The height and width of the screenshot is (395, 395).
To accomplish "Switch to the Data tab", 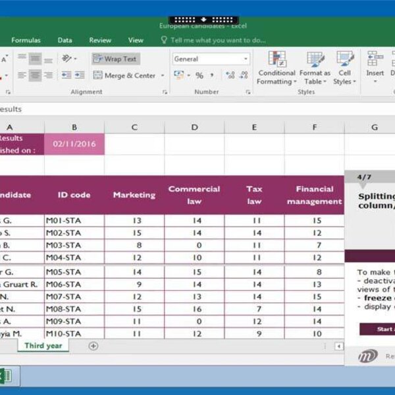I will click(x=65, y=40).
